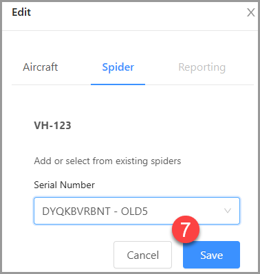Cancel the edit dialog changes
The width and height of the screenshot is (260, 274).
click(142, 255)
